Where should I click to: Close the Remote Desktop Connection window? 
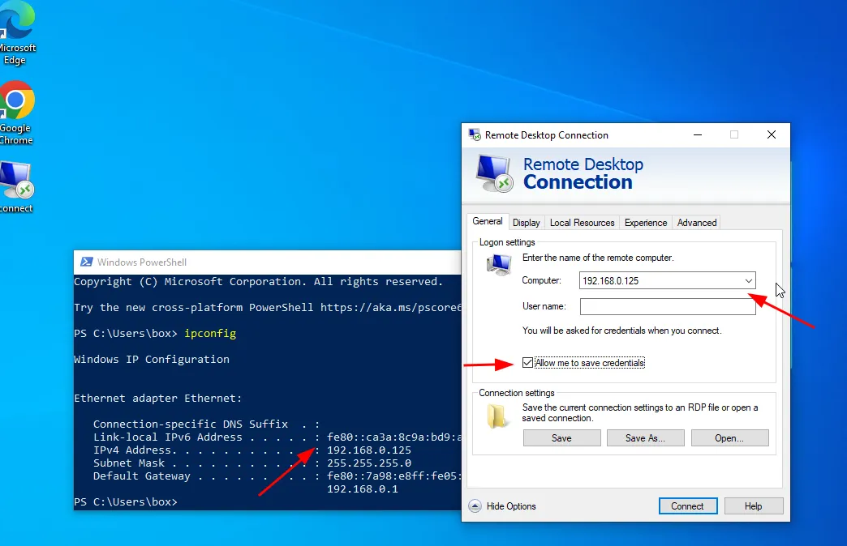pyautogui.click(x=772, y=135)
